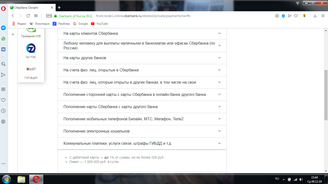Click the blue ad blocker shield icon
Image resolution: width=328 pixels, height=184 pixels.
point(283,16)
